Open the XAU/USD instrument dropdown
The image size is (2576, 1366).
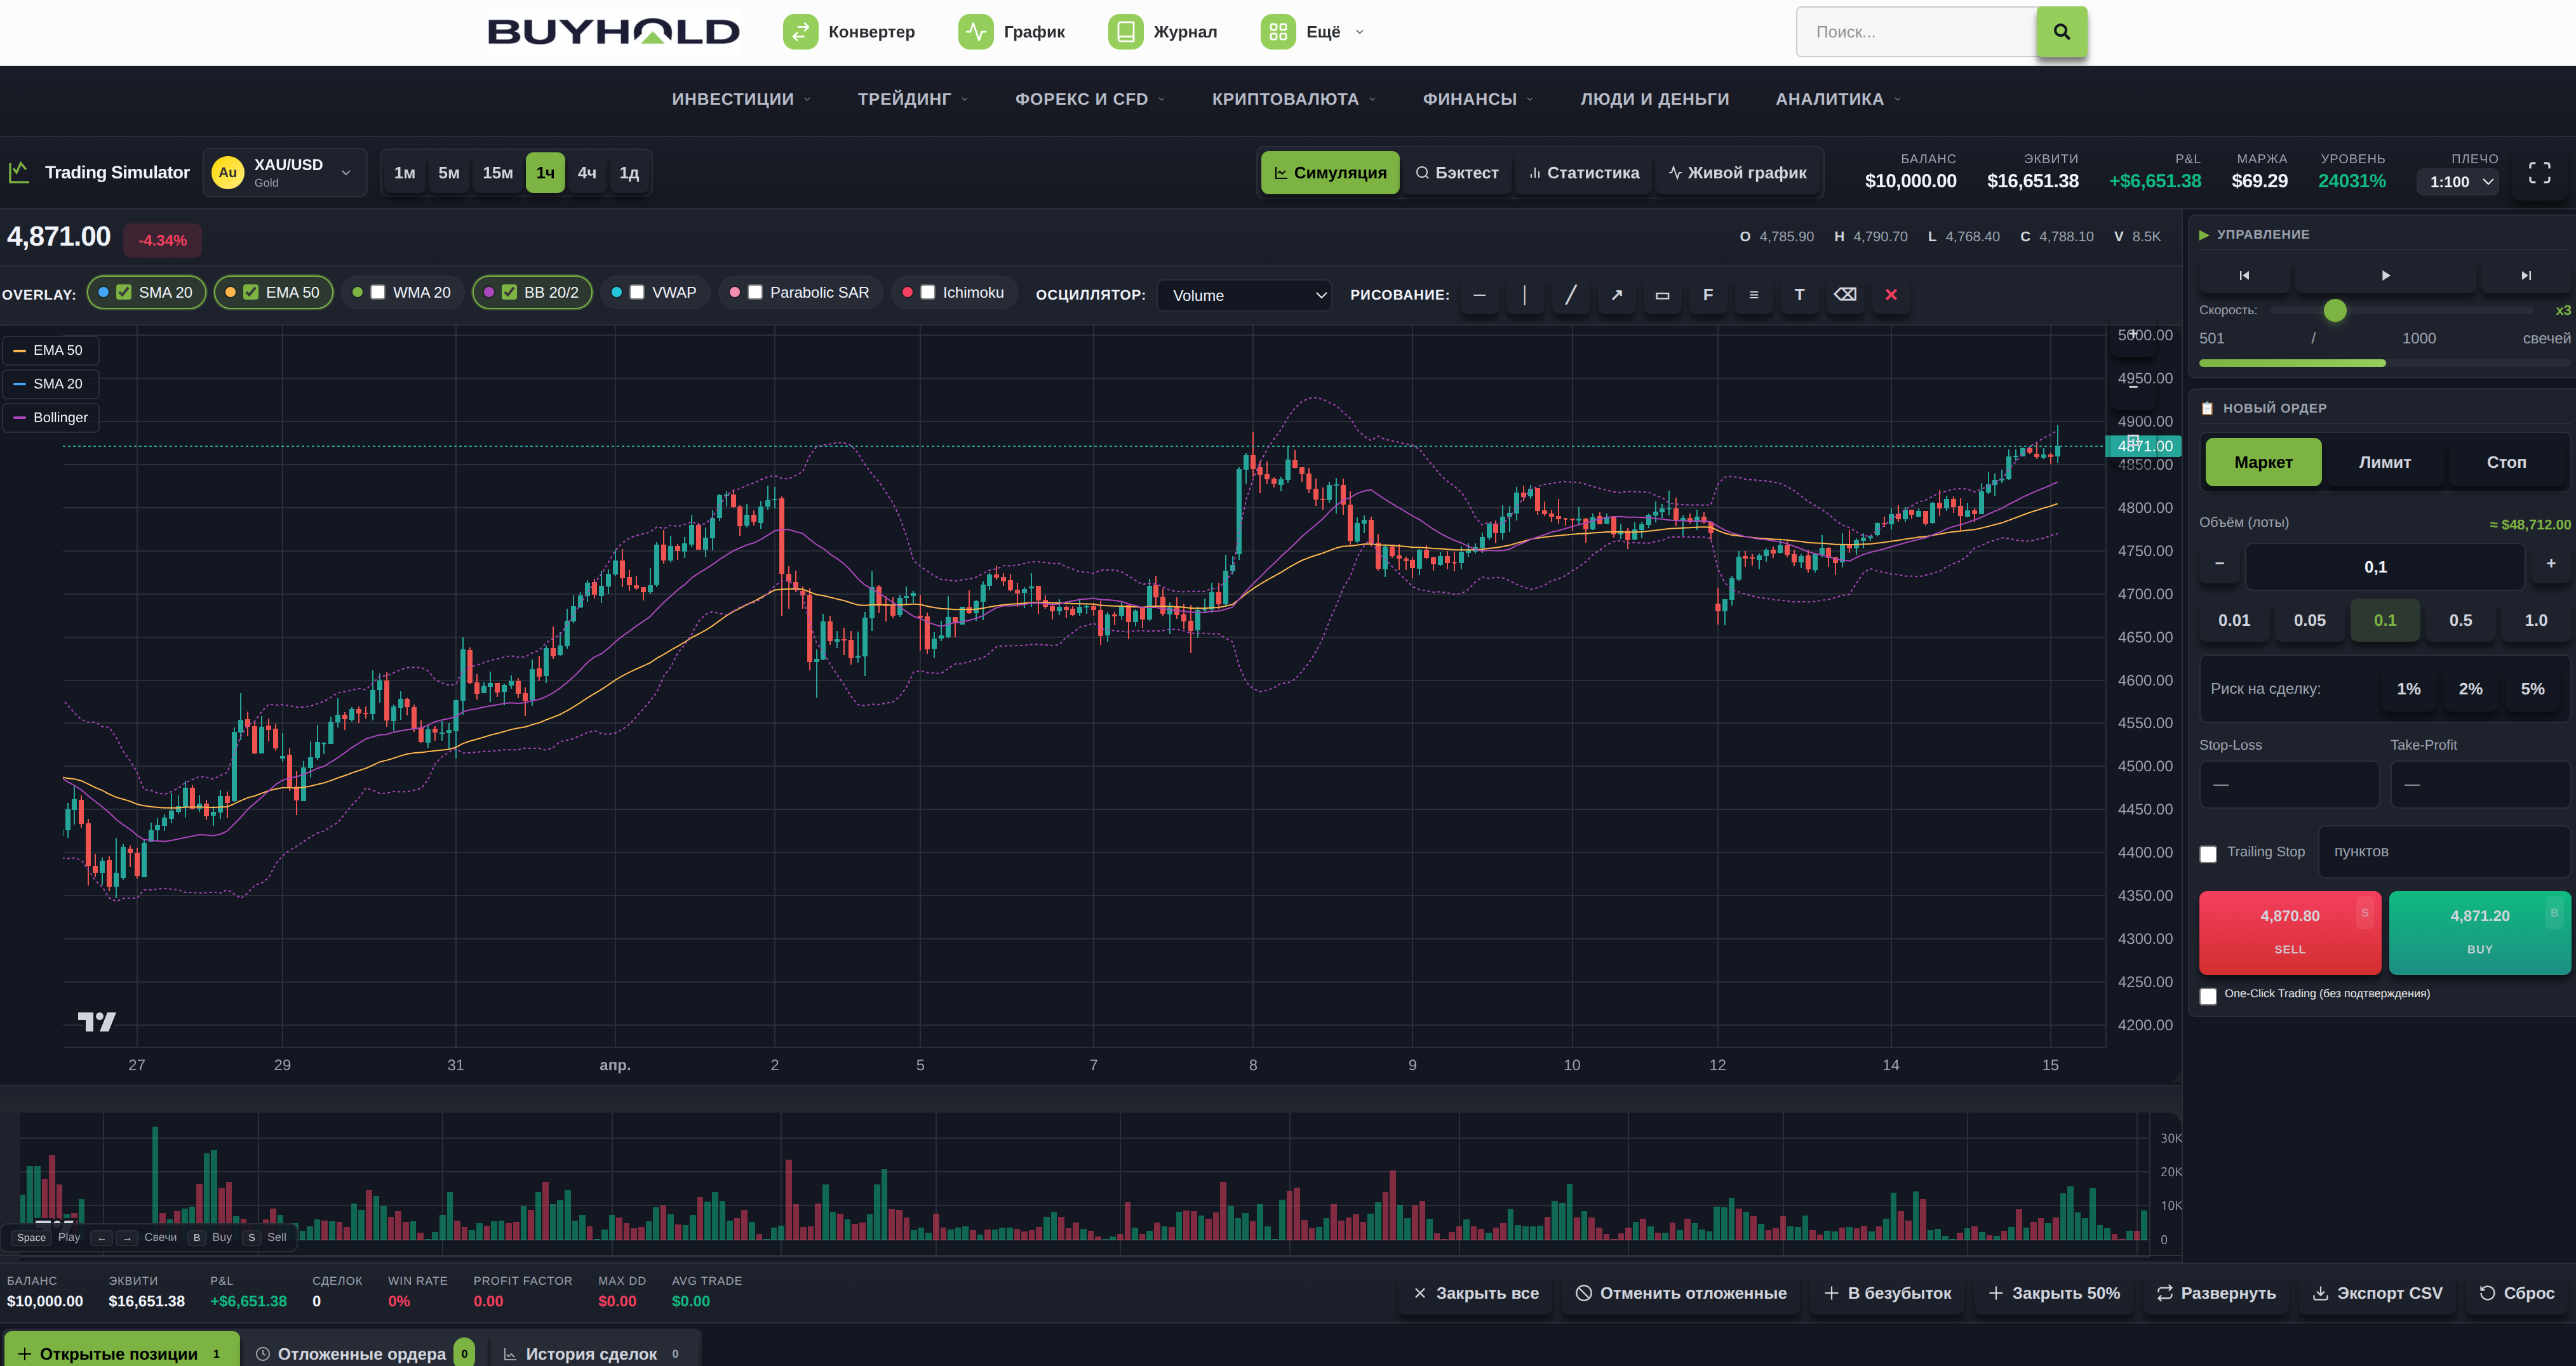pyautogui.click(x=285, y=173)
